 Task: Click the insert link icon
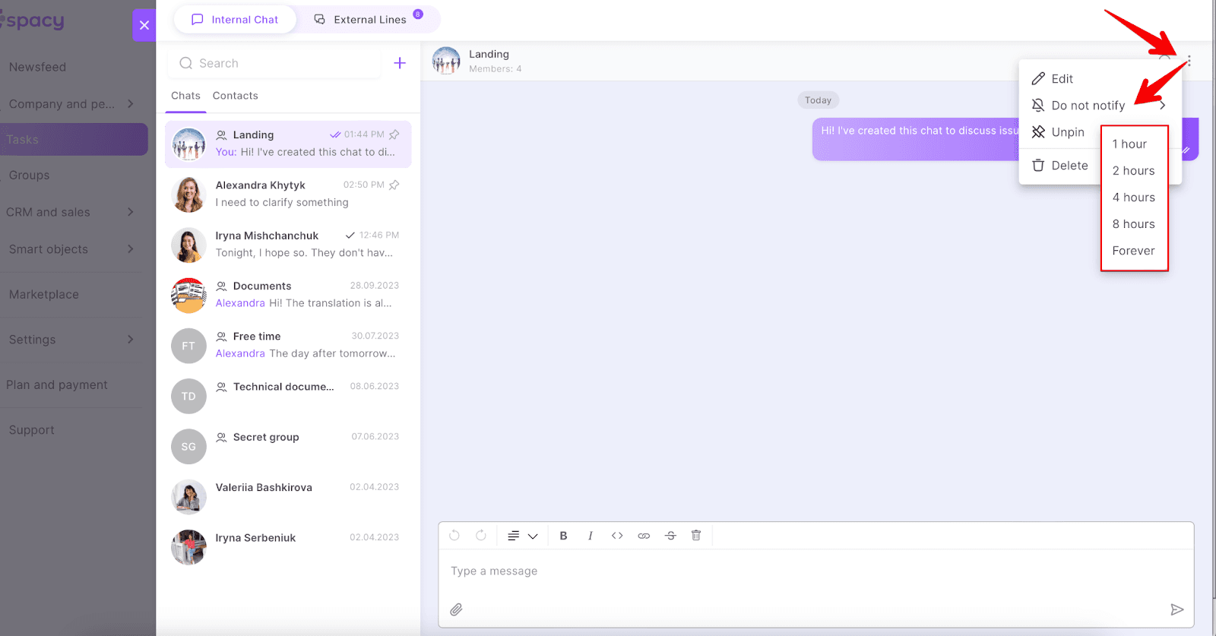(x=644, y=536)
